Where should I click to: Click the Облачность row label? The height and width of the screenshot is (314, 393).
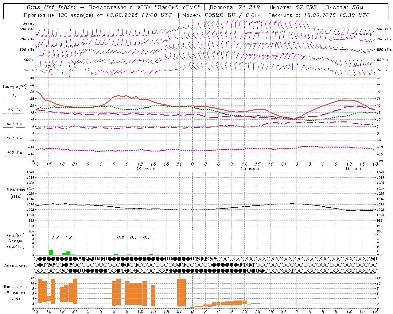coord(16,266)
